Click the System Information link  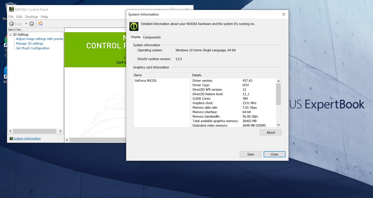[x=27, y=139]
